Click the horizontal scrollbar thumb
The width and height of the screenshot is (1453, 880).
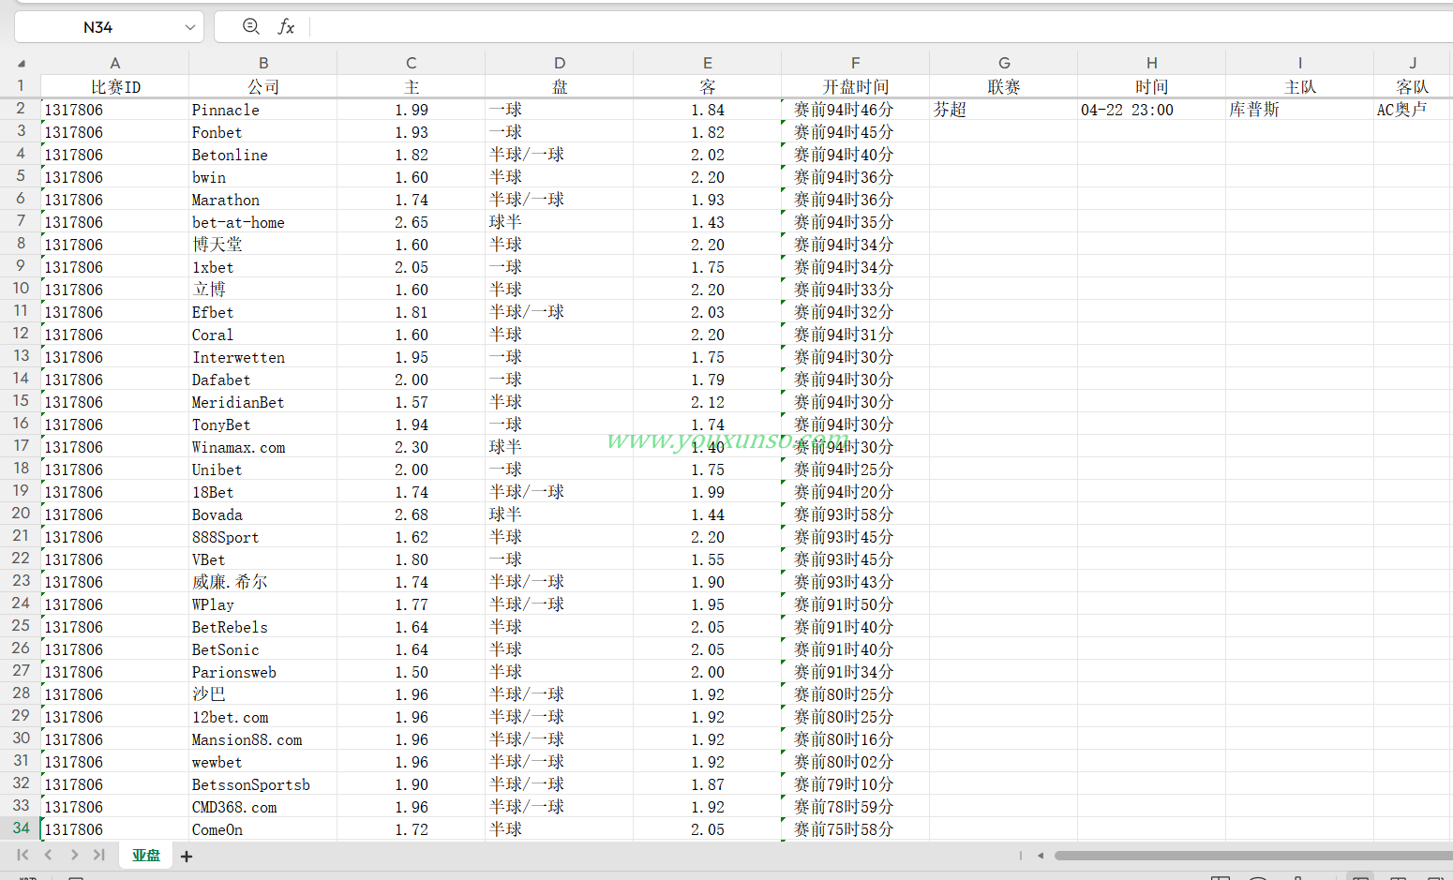[1253, 855]
